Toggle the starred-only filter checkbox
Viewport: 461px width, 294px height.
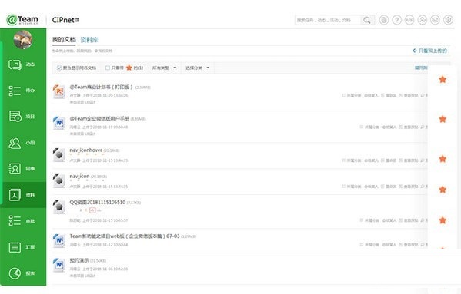coord(107,68)
